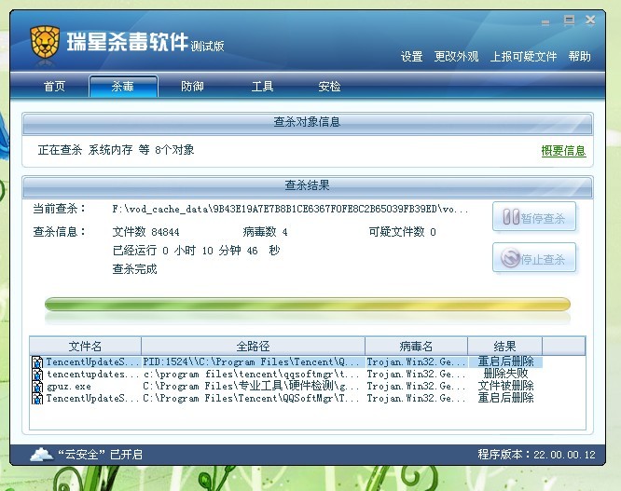The height and width of the screenshot is (491, 621).
Task: Click the cloud security status icon
Action: 41,455
